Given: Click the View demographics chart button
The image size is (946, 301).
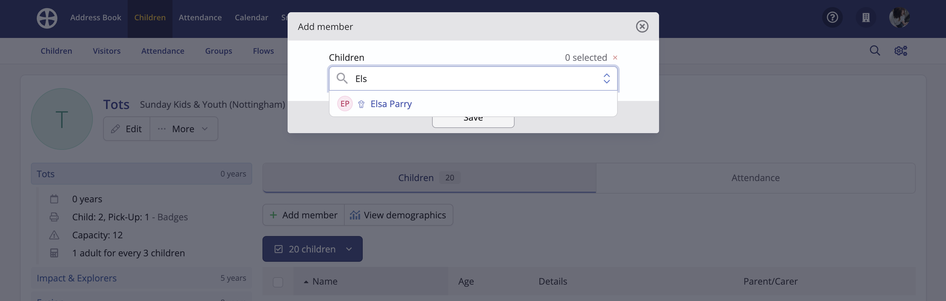Looking at the screenshot, I should pyautogui.click(x=398, y=215).
